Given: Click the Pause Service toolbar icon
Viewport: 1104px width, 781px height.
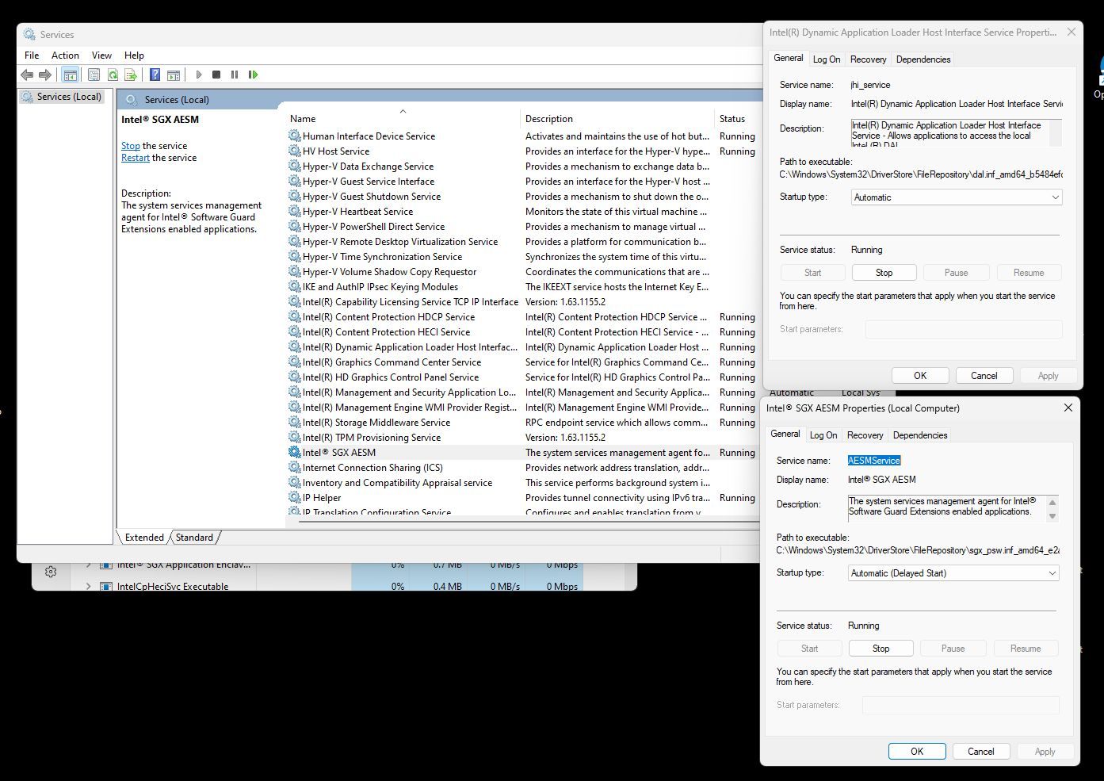Looking at the screenshot, I should (x=235, y=75).
